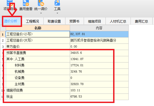Go to the 措施项目 tab

95,21
